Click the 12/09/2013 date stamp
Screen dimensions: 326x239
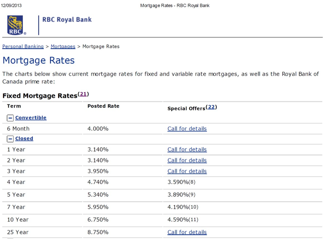point(11,6)
